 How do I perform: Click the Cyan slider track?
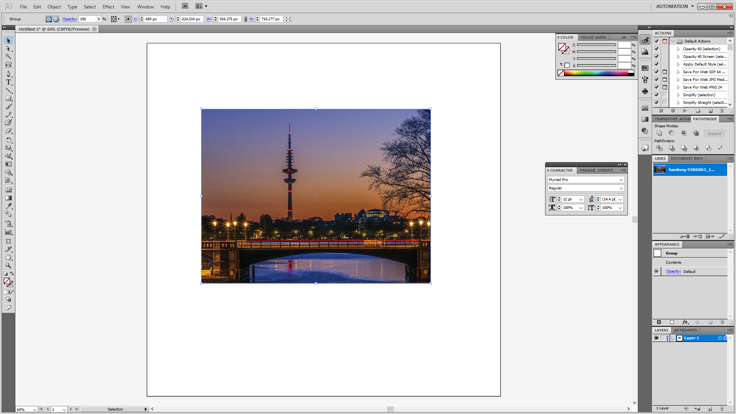click(596, 45)
